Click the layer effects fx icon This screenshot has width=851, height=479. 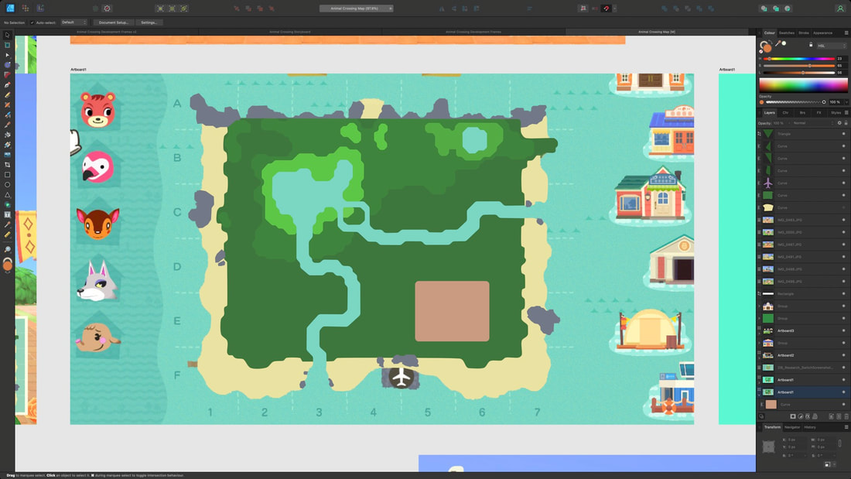(x=808, y=416)
